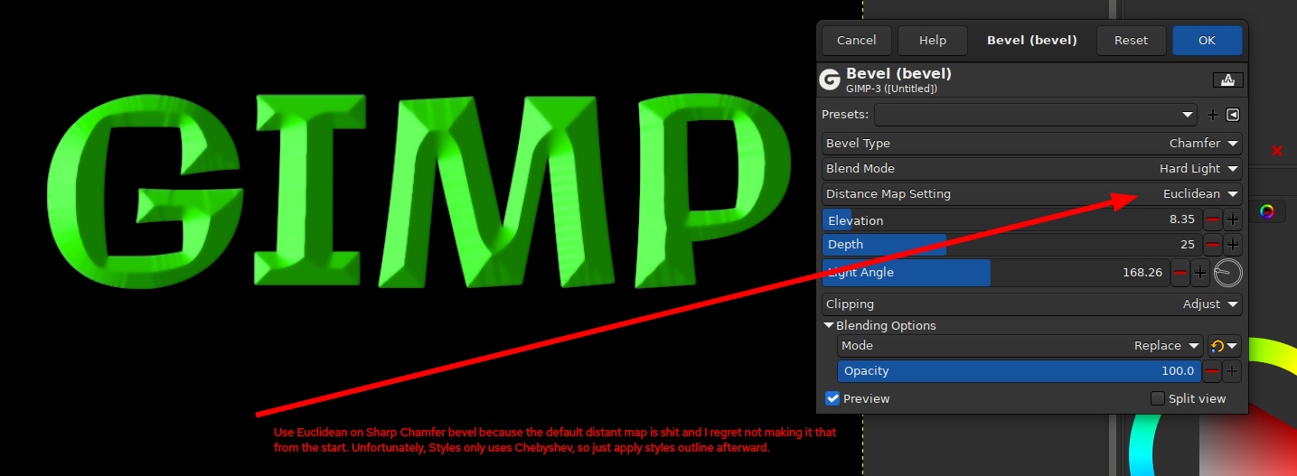The image size is (1297, 476).
Task: Click the Opacity slider
Action: coord(1020,371)
